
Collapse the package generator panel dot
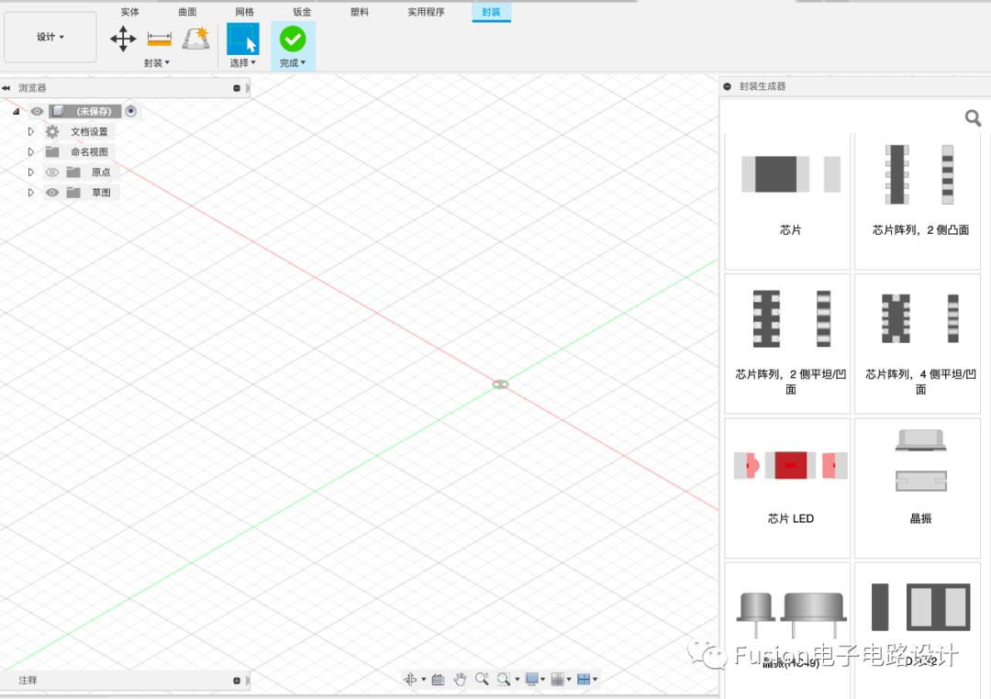click(727, 86)
